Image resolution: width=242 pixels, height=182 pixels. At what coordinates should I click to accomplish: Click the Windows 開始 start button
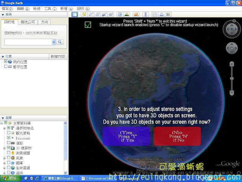(11, 179)
